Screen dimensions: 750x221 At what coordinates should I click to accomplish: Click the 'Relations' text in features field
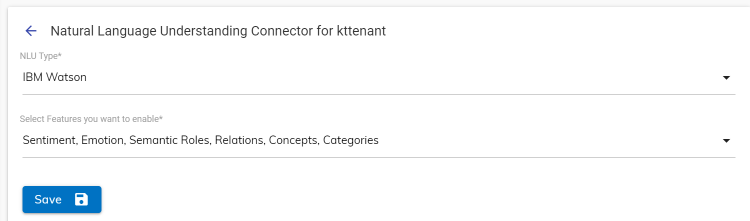(x=238, y=140)
